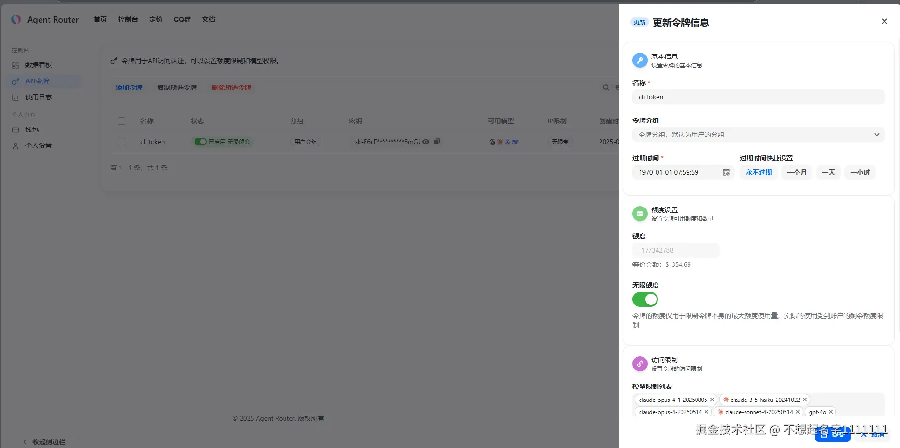The height and width of the screenshot is (448, 900).
Task: Check the cli token row checkbox
Action: tap(122, 142)
